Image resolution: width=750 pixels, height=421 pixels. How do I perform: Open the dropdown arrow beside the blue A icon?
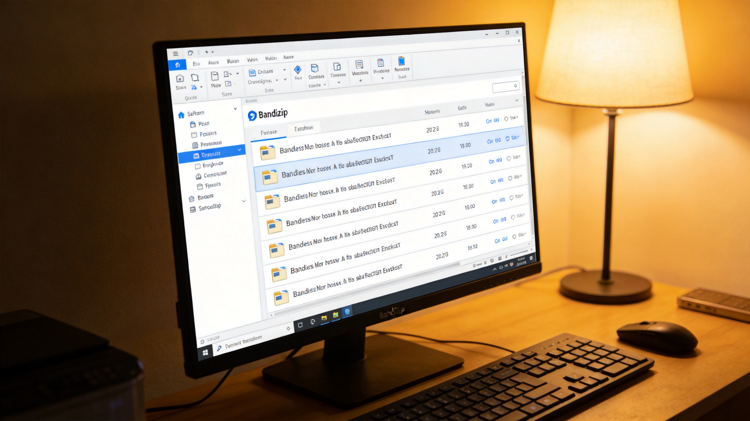click(x=201, y=87)
